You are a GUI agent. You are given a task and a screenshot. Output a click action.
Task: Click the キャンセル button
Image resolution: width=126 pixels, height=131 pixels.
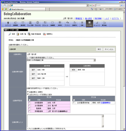[x=109, y=49]
